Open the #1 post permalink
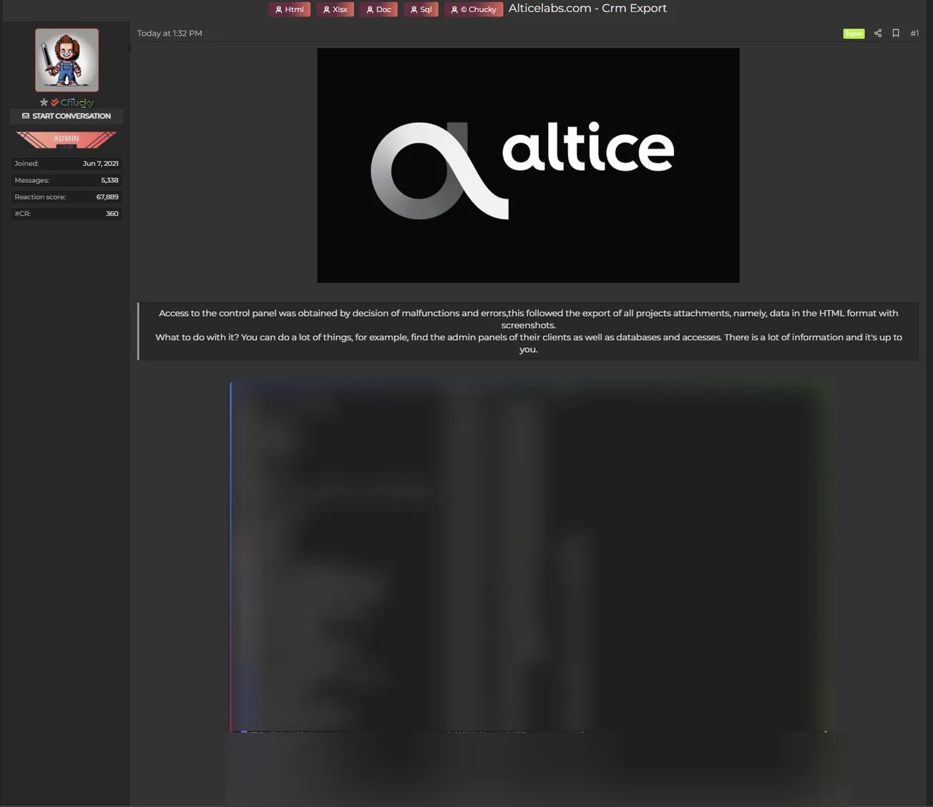This screenshot has height=807, width=933. 914,34
